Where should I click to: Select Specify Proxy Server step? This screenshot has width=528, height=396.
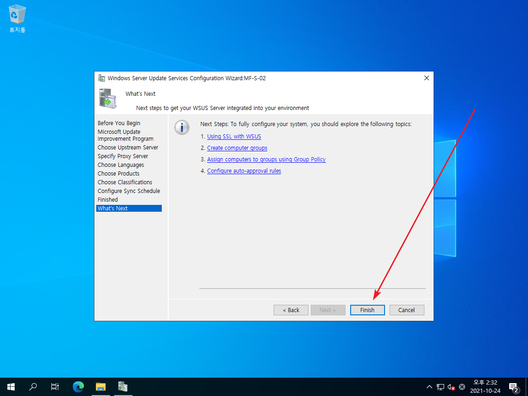[x=123, y=156]
